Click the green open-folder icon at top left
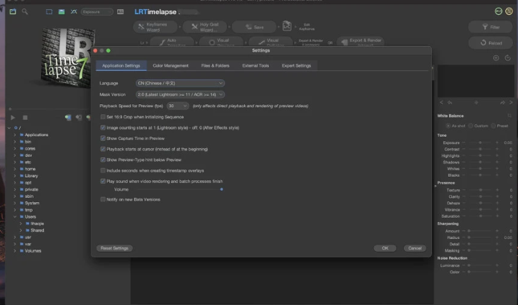 (x=13, y=11)
